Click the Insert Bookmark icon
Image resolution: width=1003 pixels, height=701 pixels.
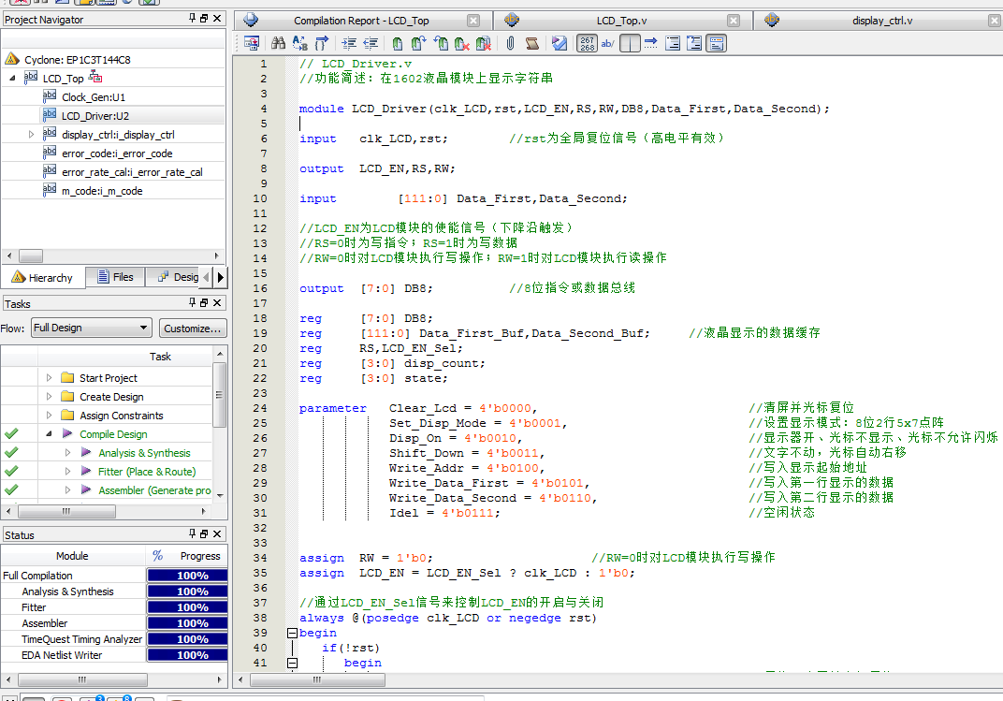click(x=397, y=43)
